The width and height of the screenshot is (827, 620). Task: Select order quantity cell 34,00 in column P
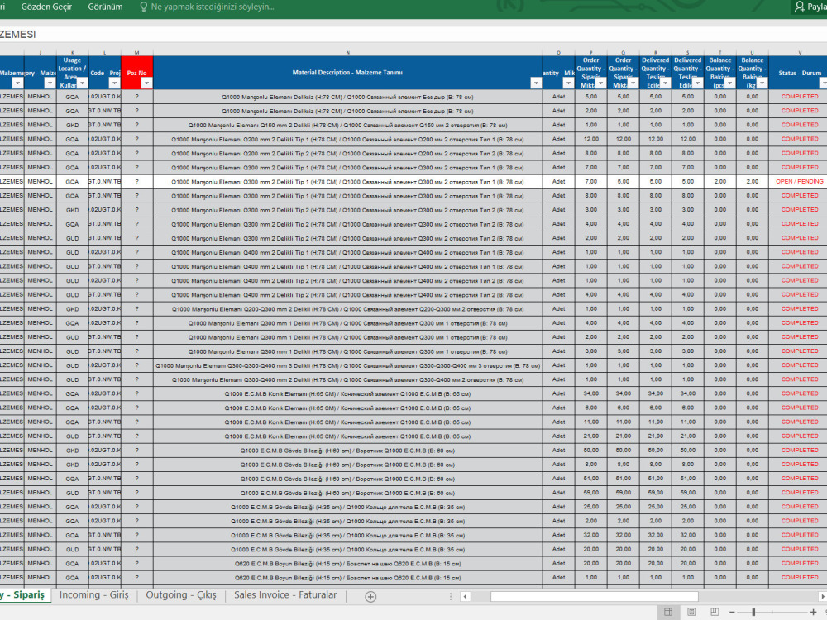point(590,393)
